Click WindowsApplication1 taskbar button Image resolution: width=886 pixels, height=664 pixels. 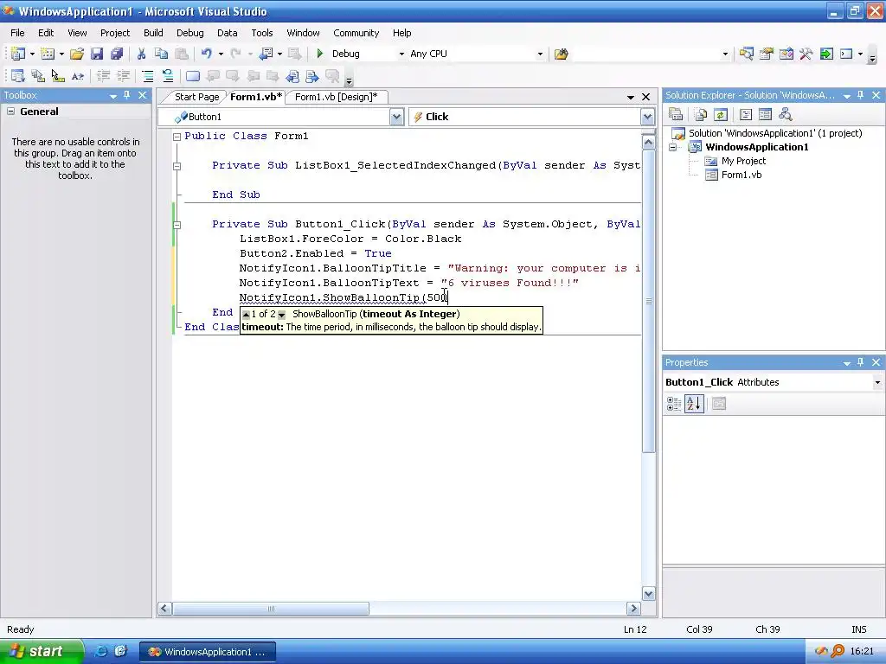[x=208, y=652]
